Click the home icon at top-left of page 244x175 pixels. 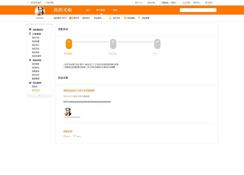(x=28, y=3)
